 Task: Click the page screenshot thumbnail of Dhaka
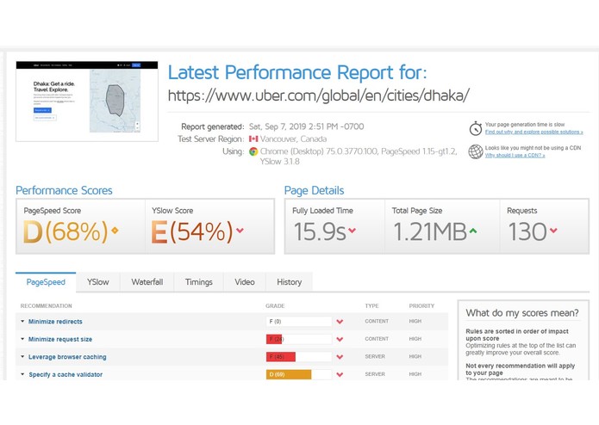pyautogui.click(x=87, y=102)
